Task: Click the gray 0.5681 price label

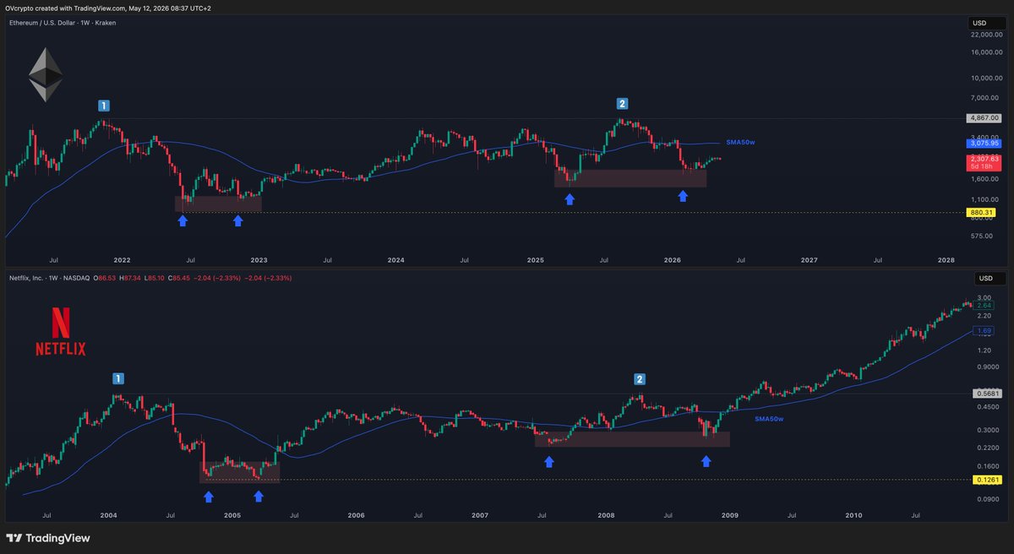Action: point(985,394)
